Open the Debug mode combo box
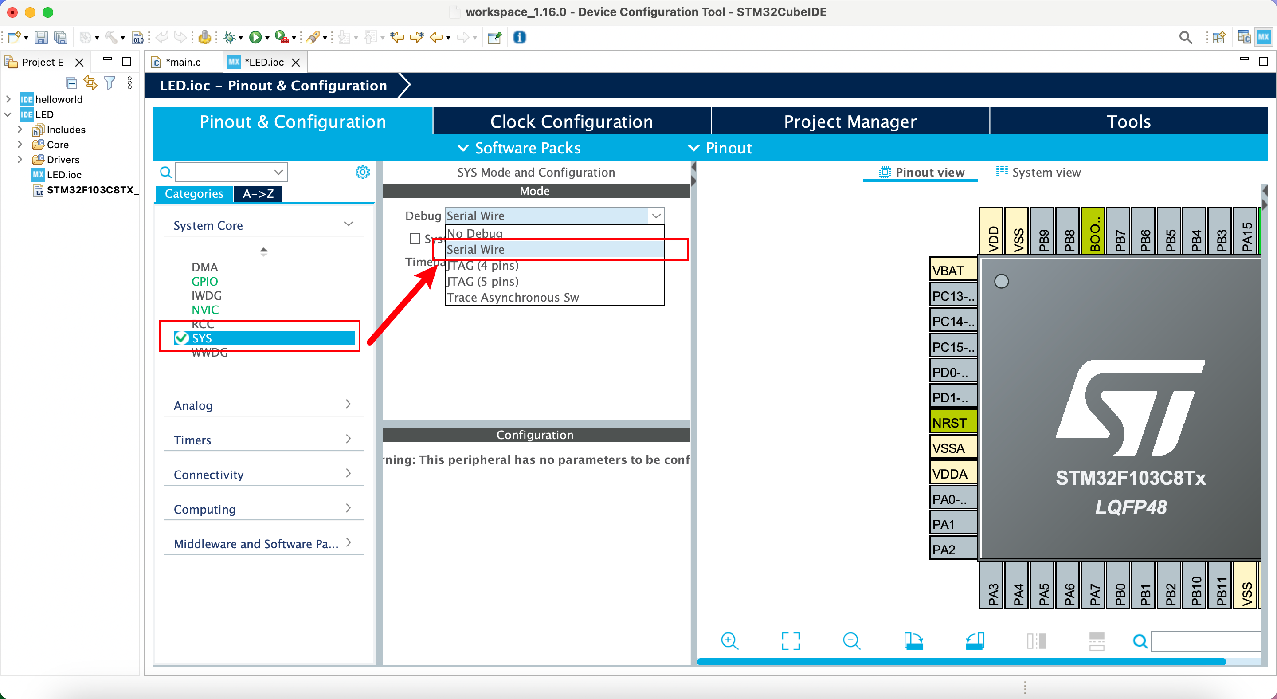Image resolution: width=1277 pixels, height=699 pixels. click(555, 216)
